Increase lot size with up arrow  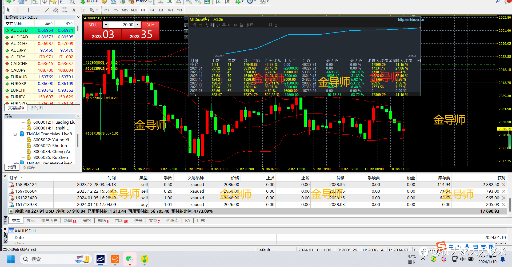point(137,25)
